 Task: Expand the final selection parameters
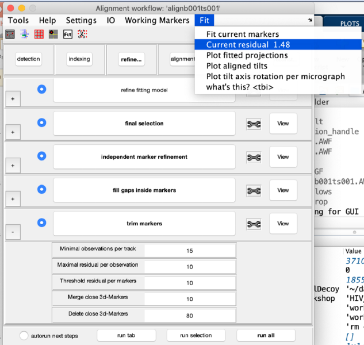coord(13,132)
